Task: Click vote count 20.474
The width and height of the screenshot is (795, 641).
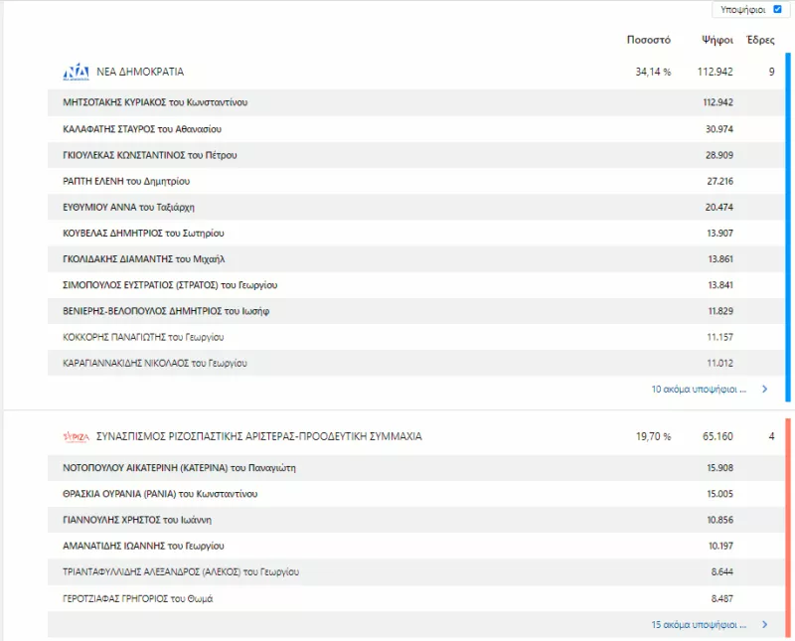Action: tap(718, 207)
